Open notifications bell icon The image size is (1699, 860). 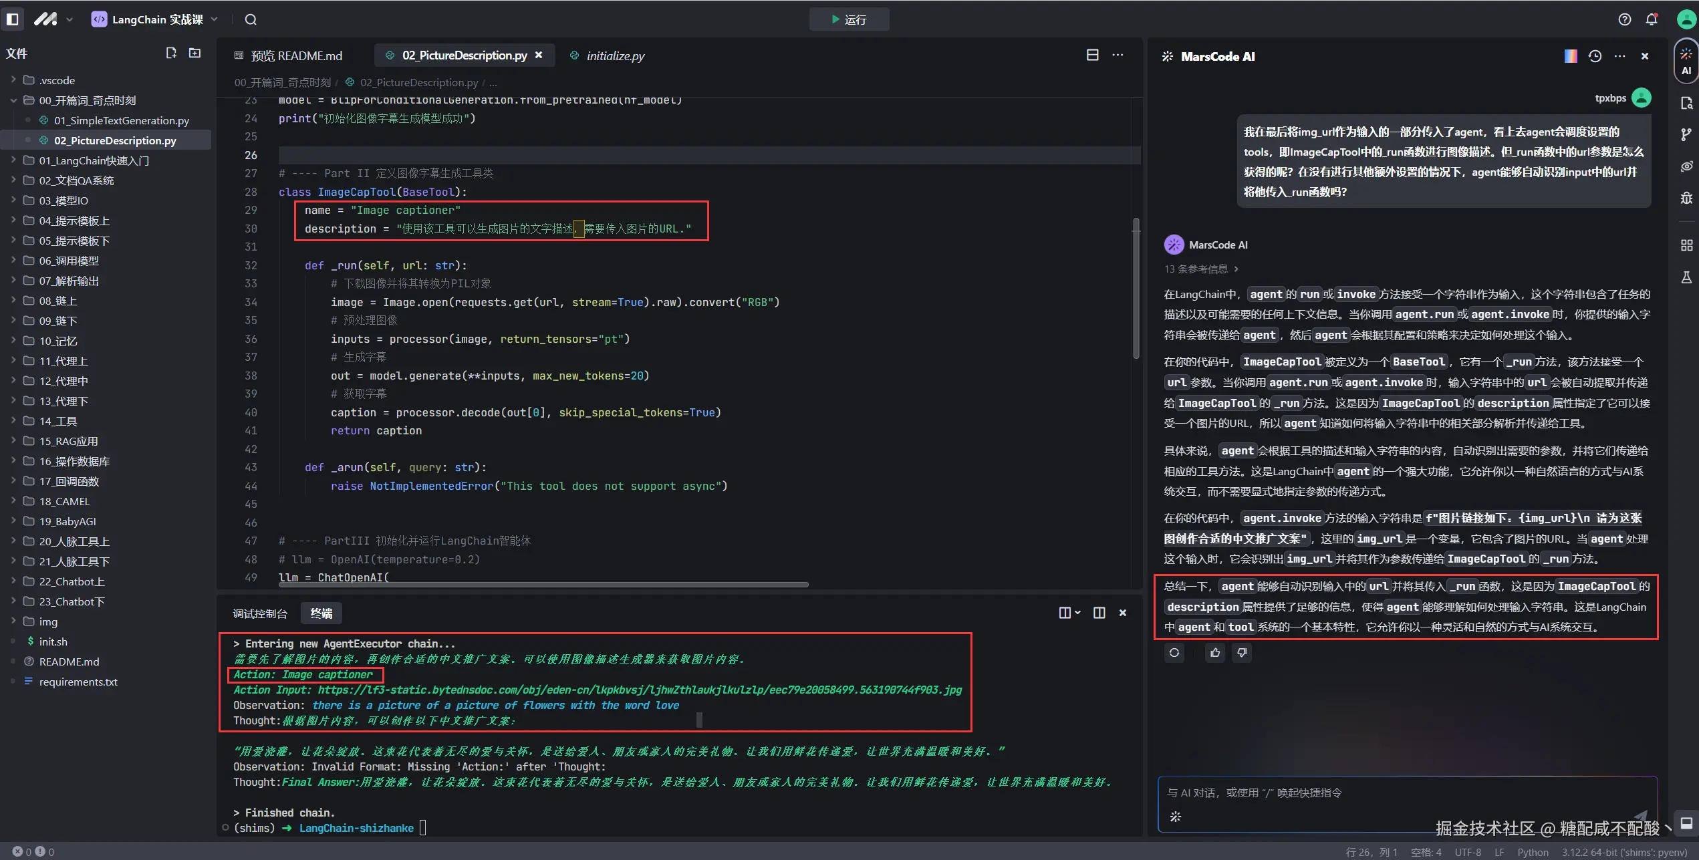click(x=1652, y=19)
